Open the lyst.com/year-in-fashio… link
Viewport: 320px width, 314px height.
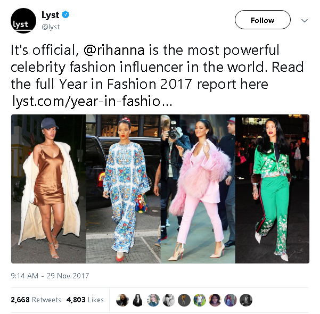point(92,101)
